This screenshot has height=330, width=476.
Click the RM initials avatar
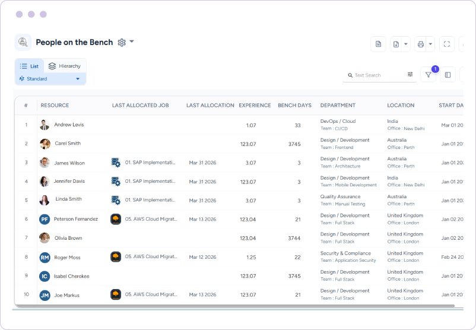click(45, 258)
